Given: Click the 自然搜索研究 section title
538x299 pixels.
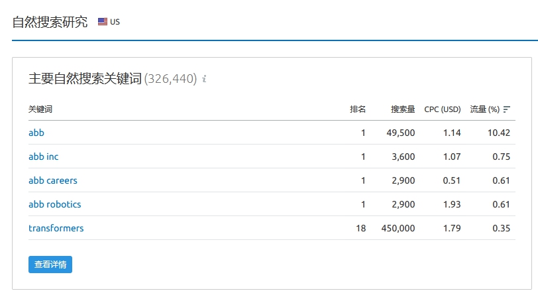Looking at the screenshot, I should click(x=50, y=22).
